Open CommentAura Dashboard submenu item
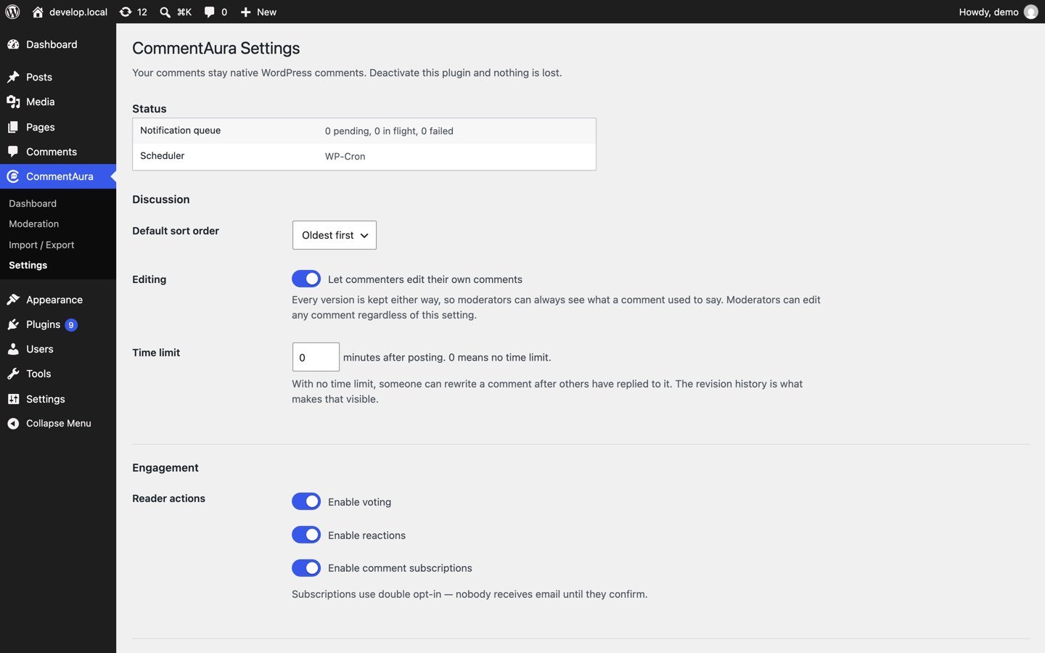1045x653 pixels. coord(33,203)
